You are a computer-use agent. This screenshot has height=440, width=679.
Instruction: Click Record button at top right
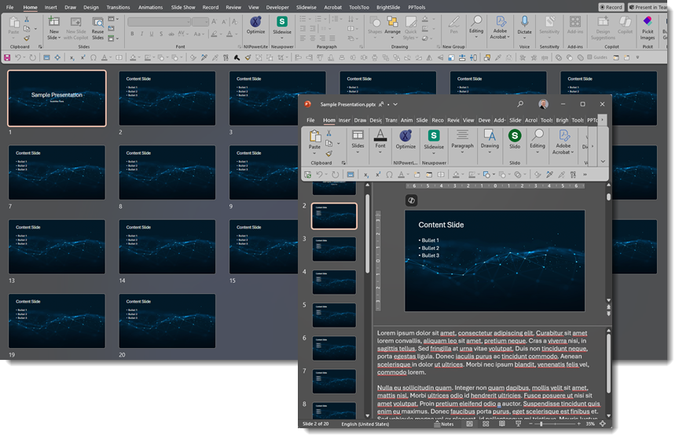click(x=611, y=7)
